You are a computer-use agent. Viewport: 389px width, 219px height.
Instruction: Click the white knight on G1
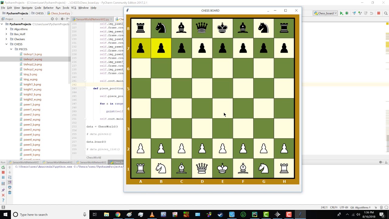[x=263, y=168]
